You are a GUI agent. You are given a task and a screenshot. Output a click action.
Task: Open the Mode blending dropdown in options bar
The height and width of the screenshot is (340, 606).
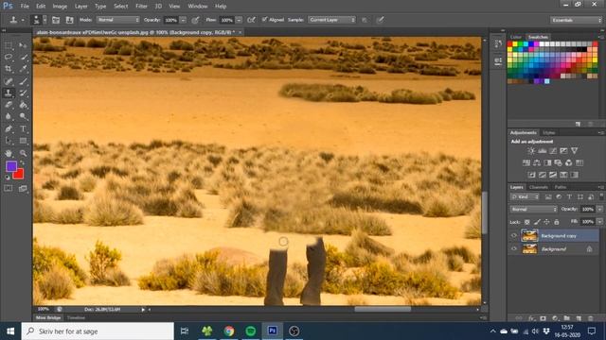pyautogui.click(x=117, y=20)
